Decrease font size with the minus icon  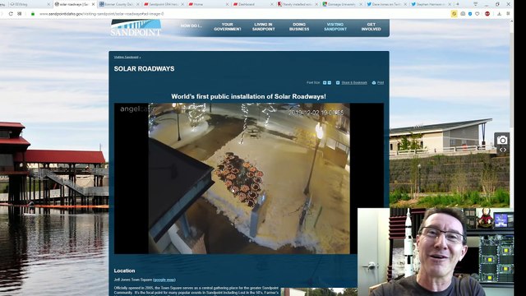click(x=330, y=82)
